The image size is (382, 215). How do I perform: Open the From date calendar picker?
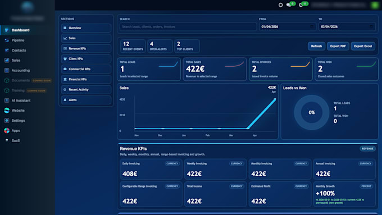point(312,26)
